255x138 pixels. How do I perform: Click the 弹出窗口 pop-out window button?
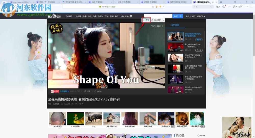click(x=156, y=20)
